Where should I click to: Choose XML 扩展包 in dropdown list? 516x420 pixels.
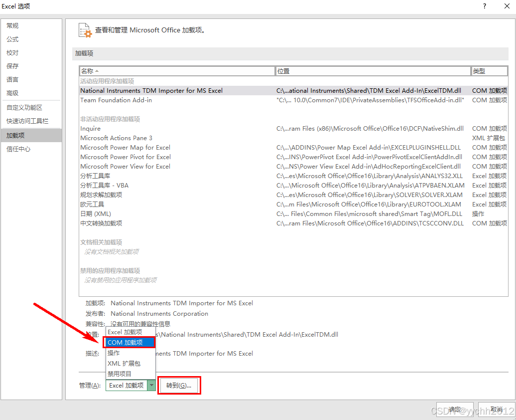pos(130,363)
